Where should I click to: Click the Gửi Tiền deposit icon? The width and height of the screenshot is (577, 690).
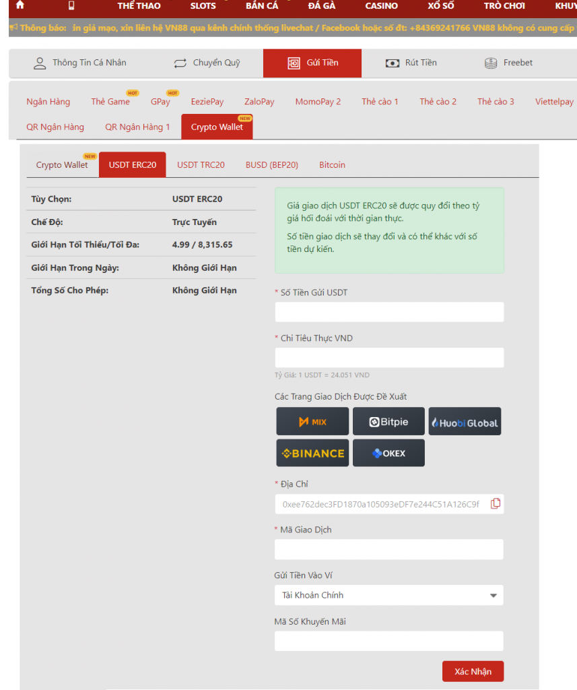pos(294,63)
